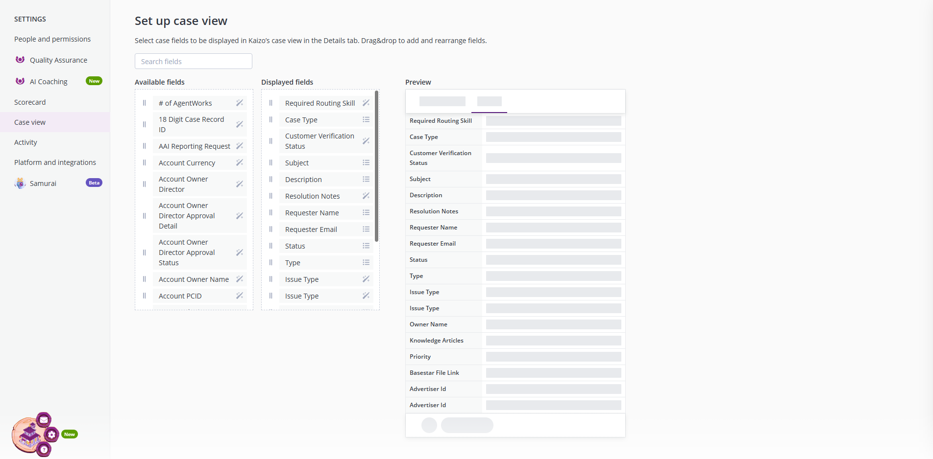Click wand icon beside Account Owner Name

240,279
